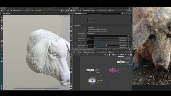Disable the Use Guides checkbox

[x=87, y=27]
